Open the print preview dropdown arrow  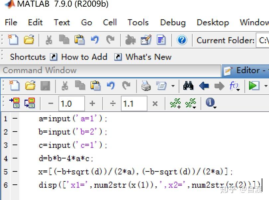(173, 86)
